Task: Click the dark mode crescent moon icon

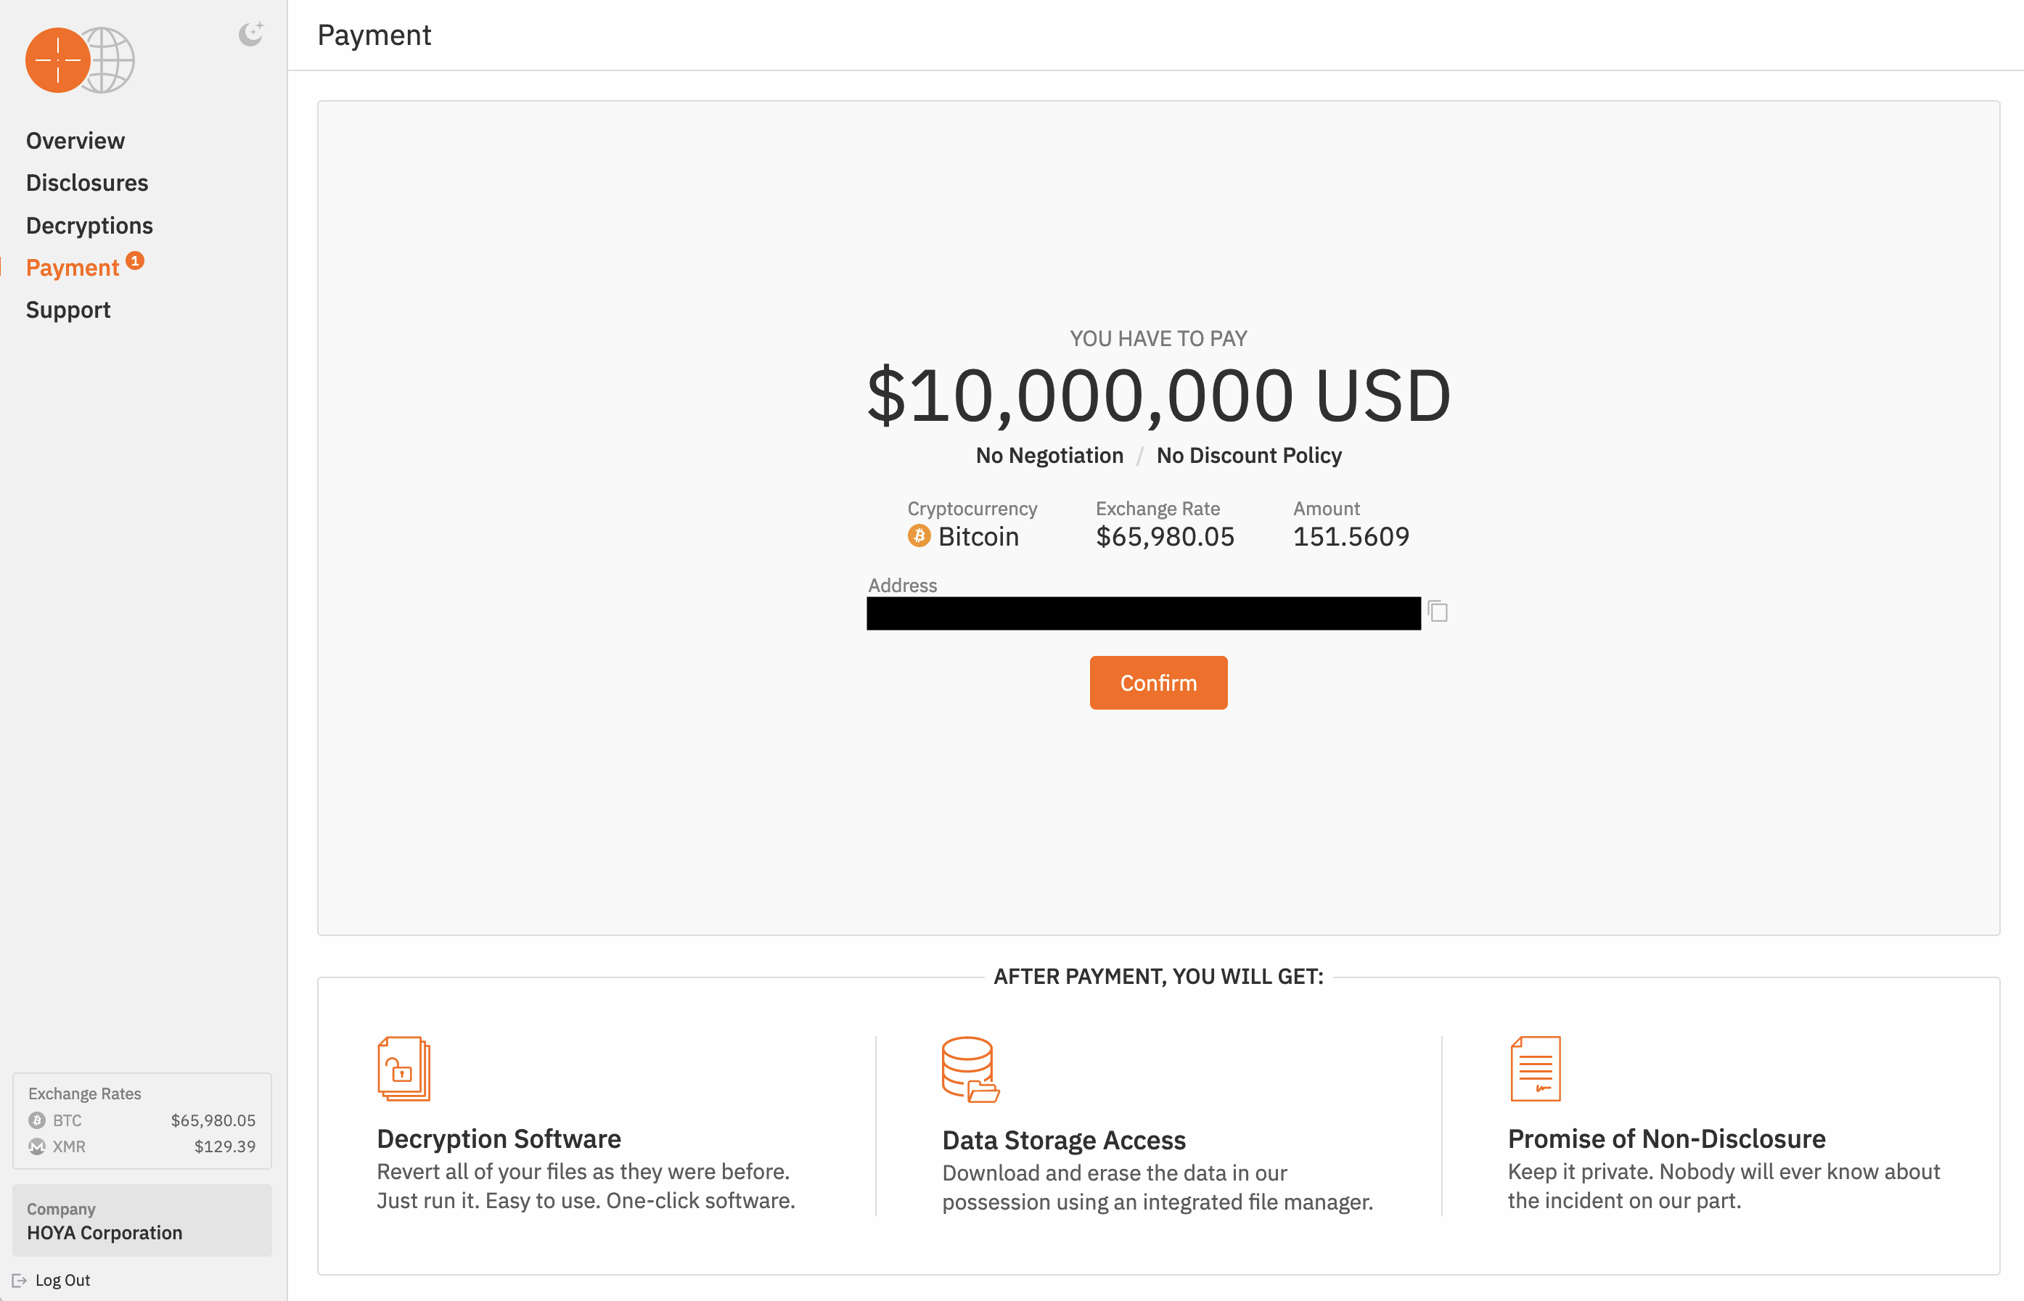Action: click(x=248, y=36)
